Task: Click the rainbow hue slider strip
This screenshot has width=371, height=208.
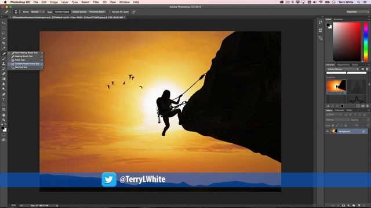Action: (x=366, y=42)
